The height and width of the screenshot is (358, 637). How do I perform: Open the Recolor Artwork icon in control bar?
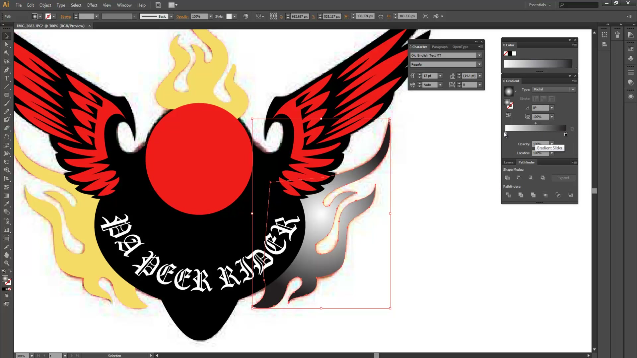[x=246, y=16]
